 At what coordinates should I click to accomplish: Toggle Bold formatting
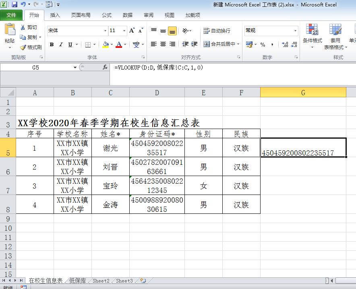pyautogui.click(x=52, y=45)
